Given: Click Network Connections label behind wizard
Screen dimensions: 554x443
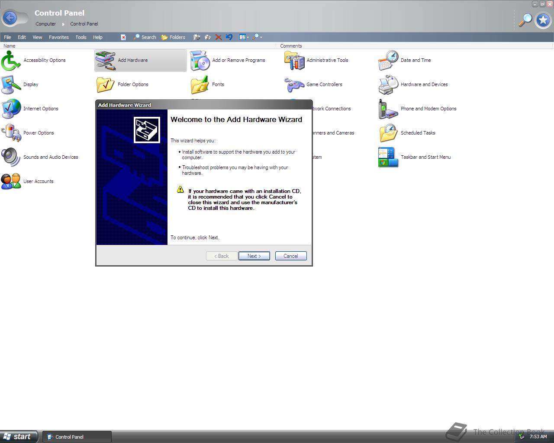Looking at the screenshot, I should [332, 109].
